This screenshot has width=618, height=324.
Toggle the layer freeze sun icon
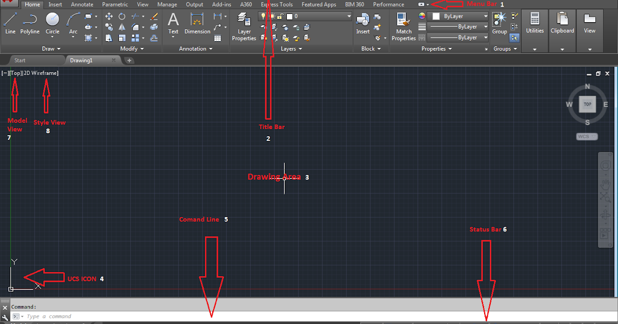click(272, 15)
